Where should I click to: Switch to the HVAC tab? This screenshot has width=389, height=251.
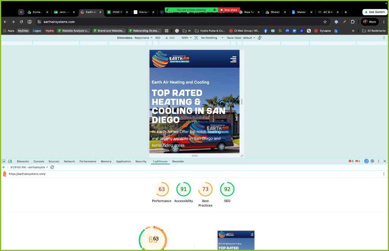click(x=117, y=12)
